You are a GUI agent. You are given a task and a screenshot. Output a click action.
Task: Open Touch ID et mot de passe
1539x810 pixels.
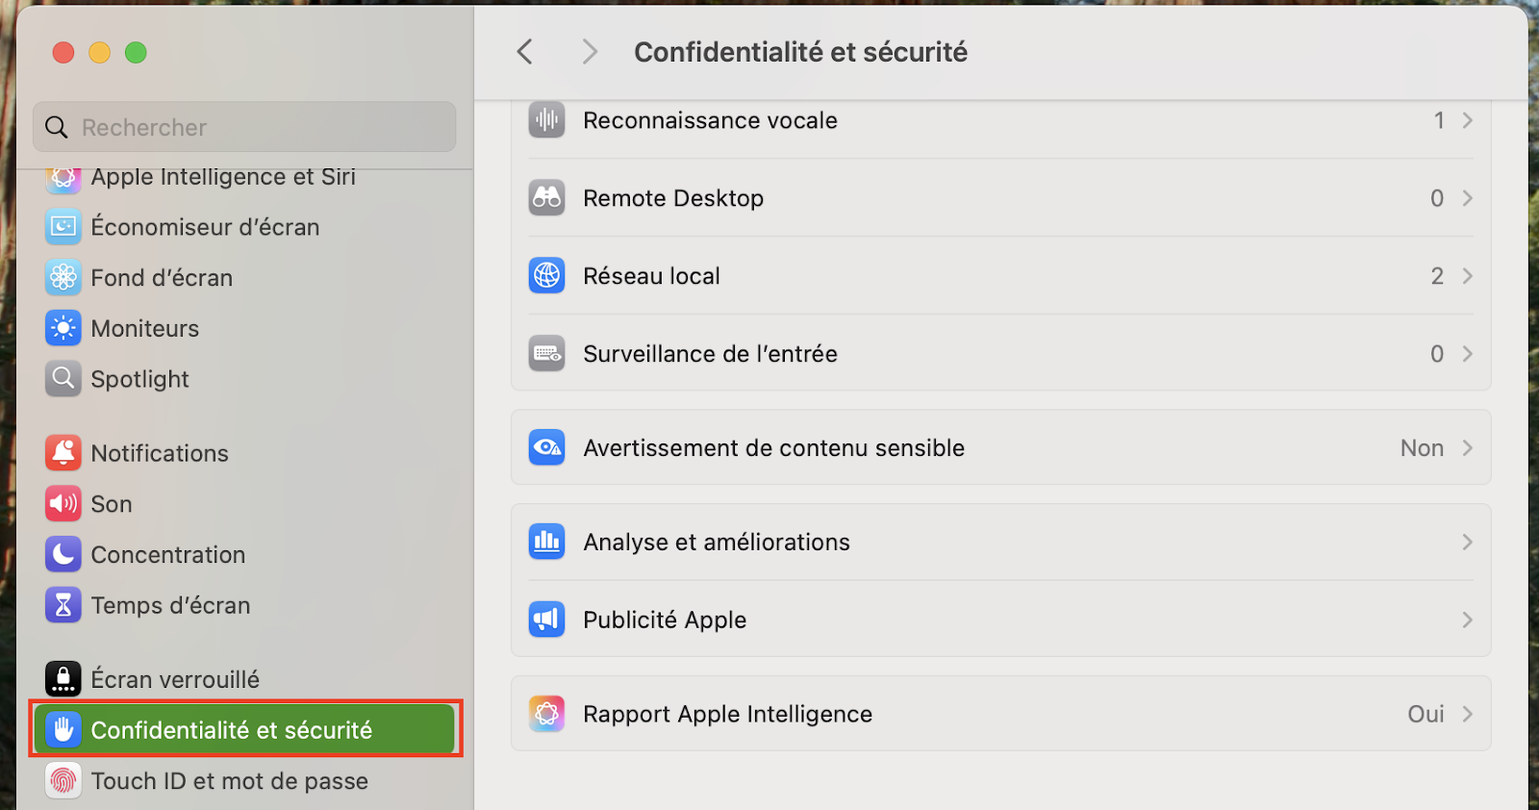(229, 780)
